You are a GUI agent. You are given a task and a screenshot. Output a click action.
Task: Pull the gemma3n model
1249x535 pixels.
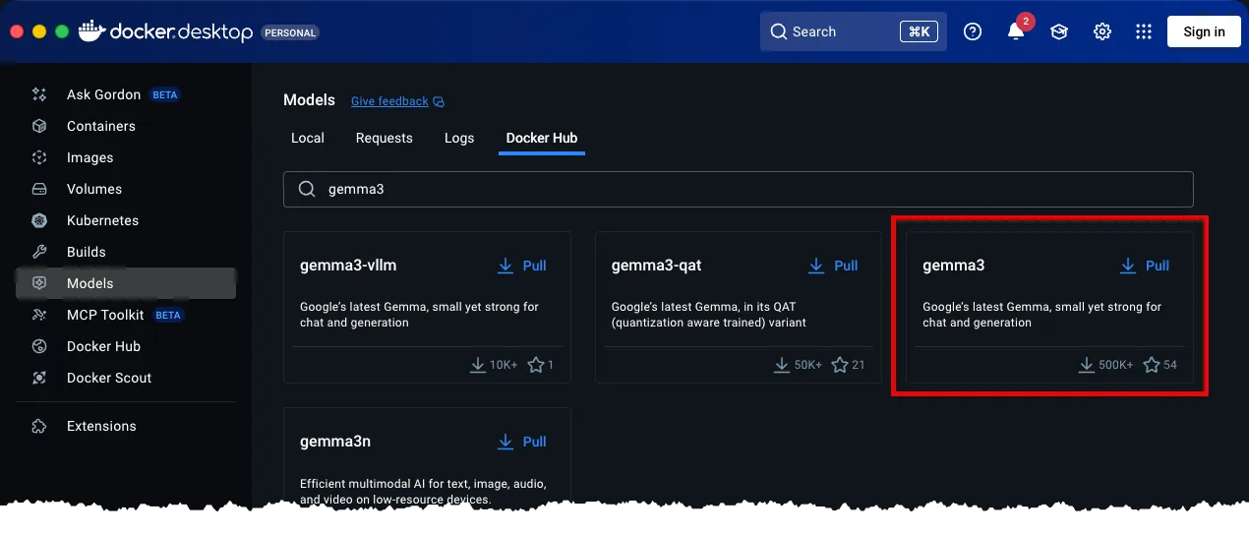522,442
